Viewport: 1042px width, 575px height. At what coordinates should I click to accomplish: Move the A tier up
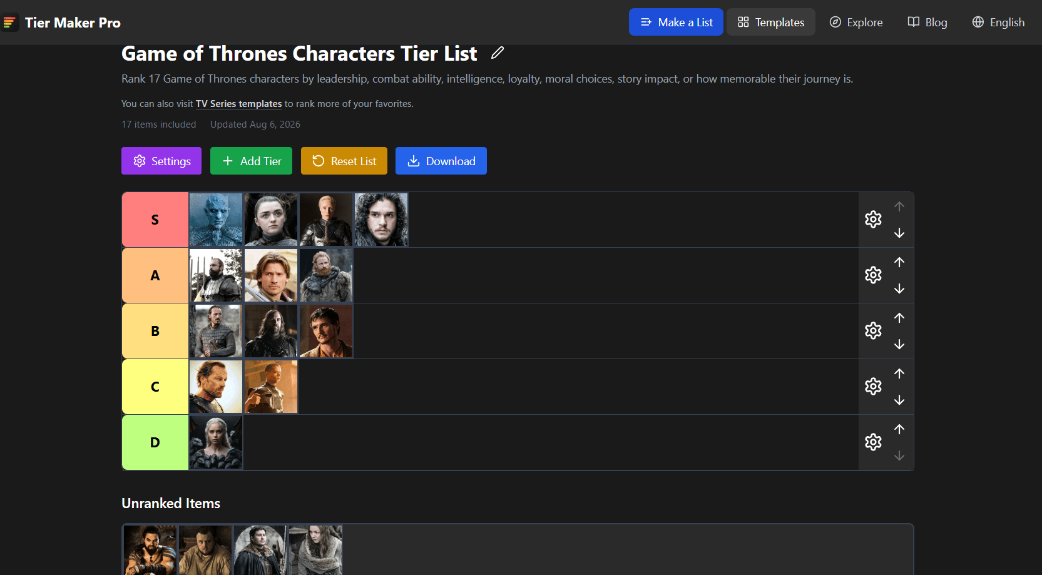(x=899, y=262)
